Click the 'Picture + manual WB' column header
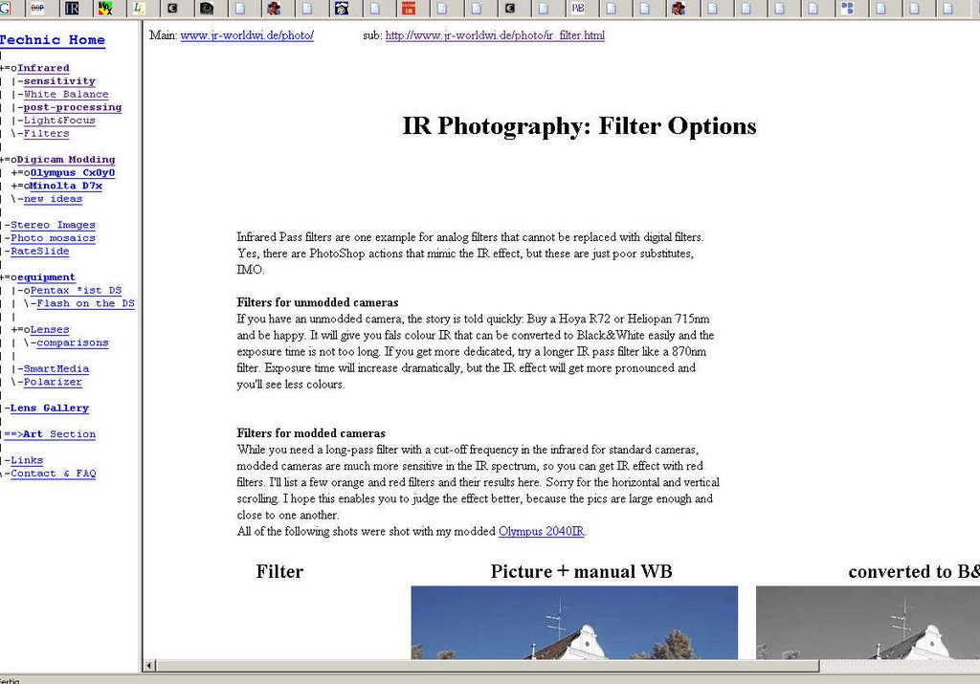Image resolution: width=980 pixels, height=684 pixels. click(x=581, y=571)
